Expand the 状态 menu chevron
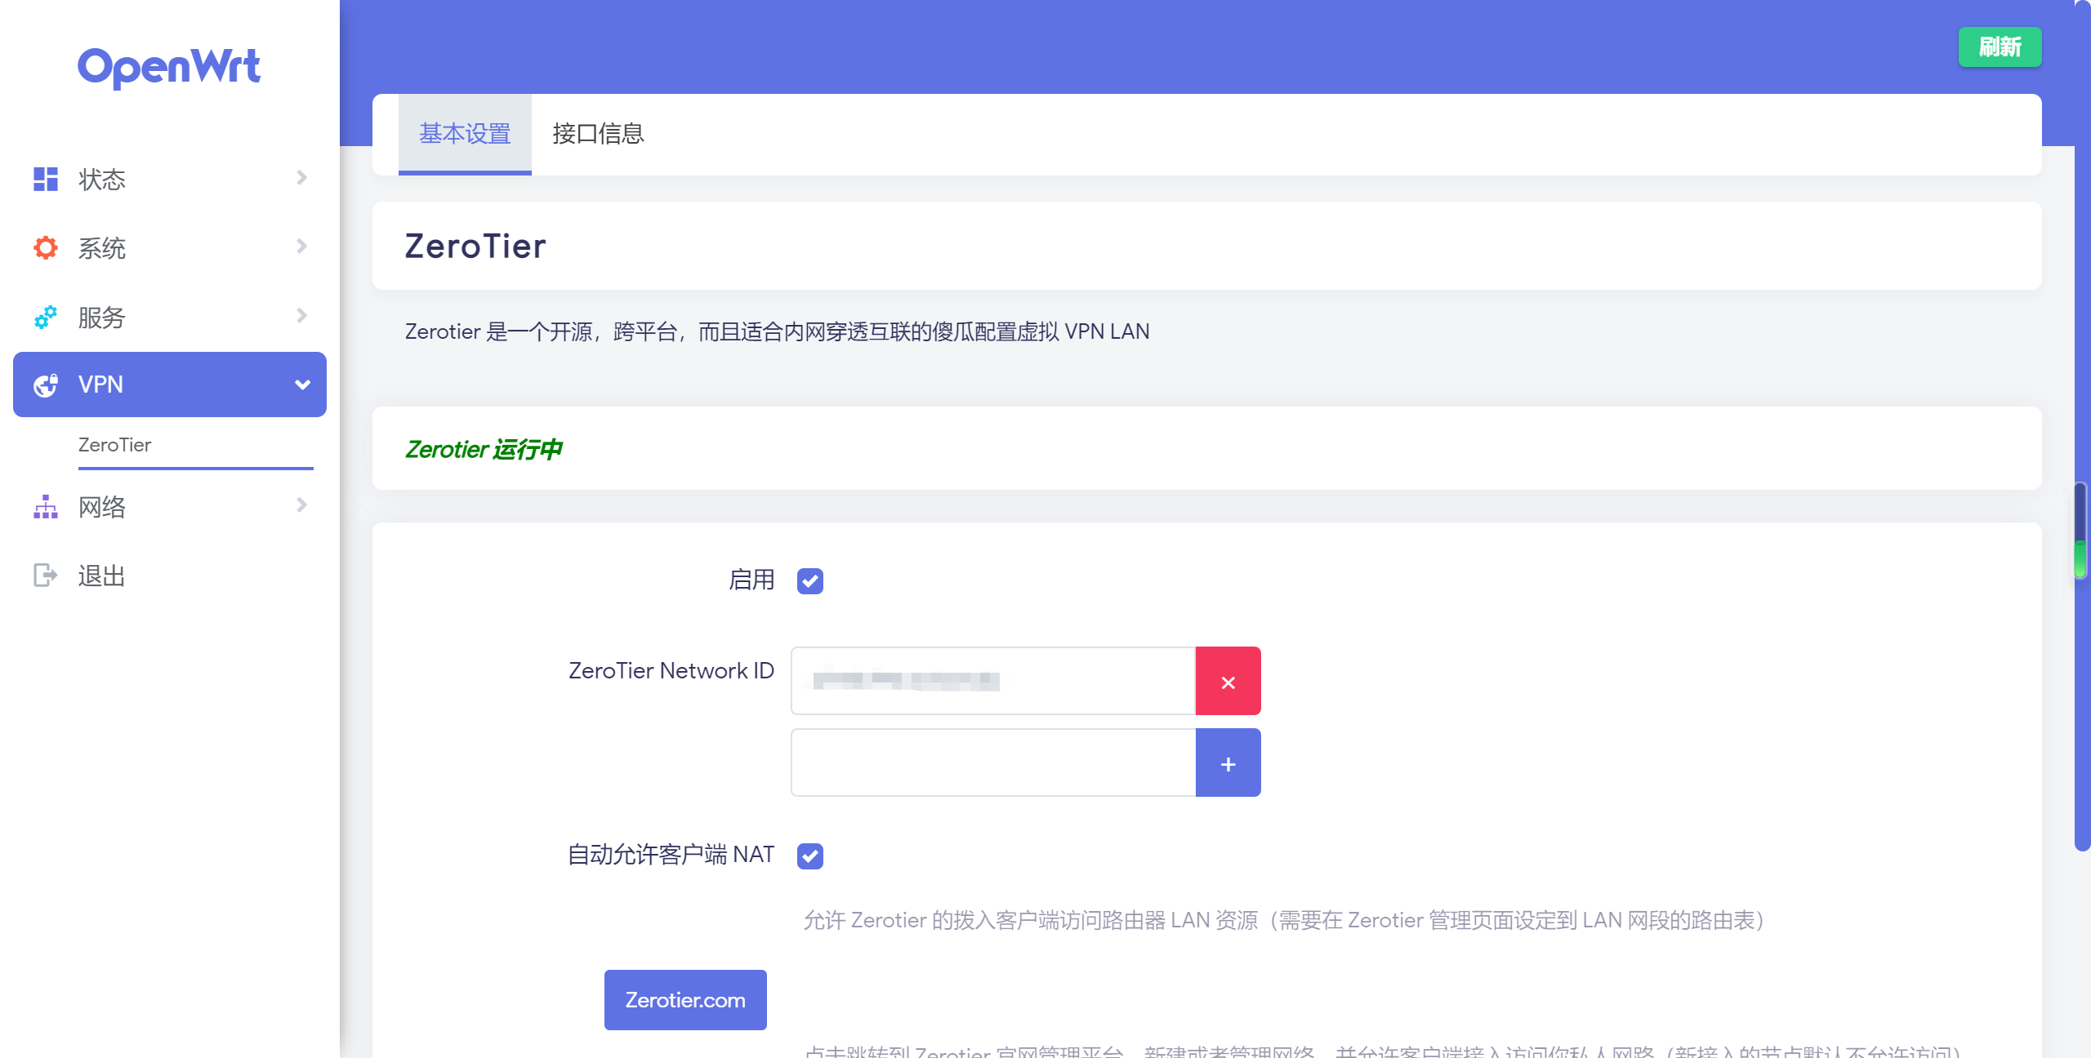2091x1058 pixels. (x=301, y=178)
